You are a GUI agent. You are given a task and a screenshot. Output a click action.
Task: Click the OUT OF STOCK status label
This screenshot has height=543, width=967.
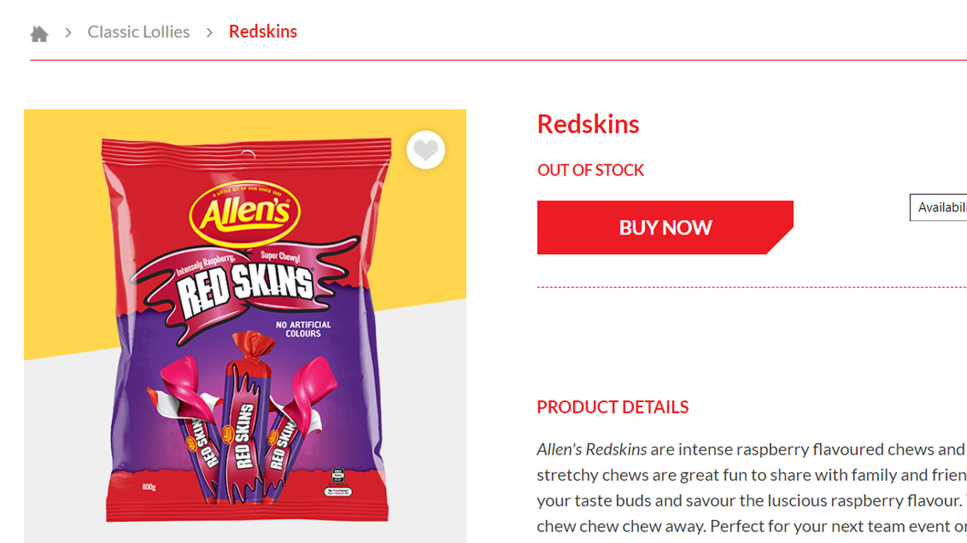[x=590, y=170]
